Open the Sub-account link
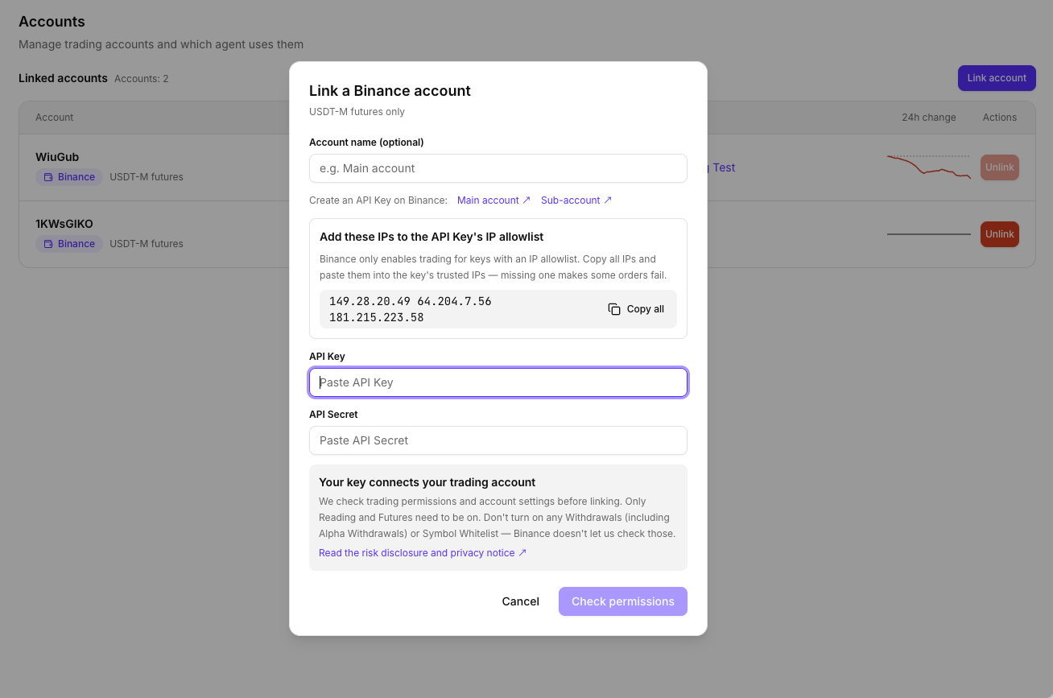 click(576, 200)
